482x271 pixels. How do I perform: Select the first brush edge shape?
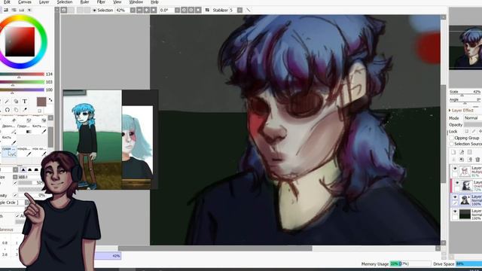click(x=23, y=169)
